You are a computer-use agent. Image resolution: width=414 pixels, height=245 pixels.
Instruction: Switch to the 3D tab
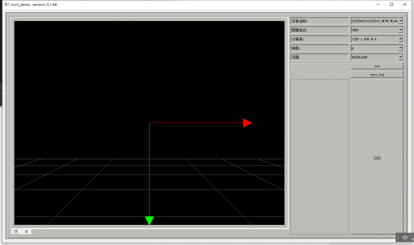[26, 232]
